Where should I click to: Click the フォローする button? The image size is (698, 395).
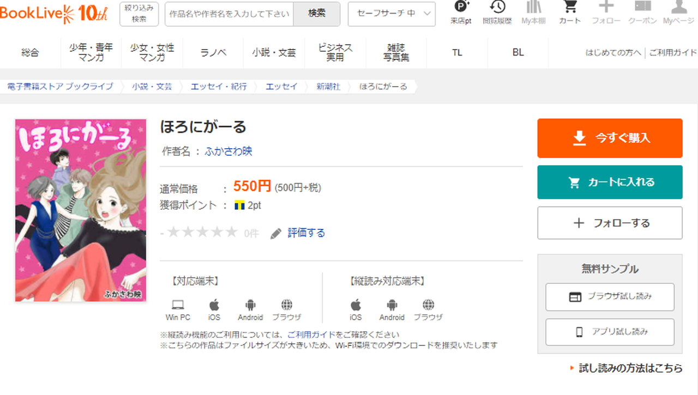610,223
